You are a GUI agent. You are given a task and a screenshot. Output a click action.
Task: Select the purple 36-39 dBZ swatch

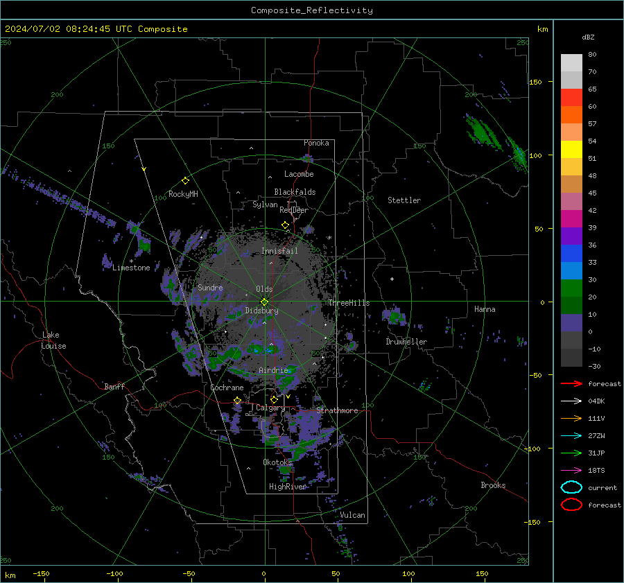[x=571, y=236]
